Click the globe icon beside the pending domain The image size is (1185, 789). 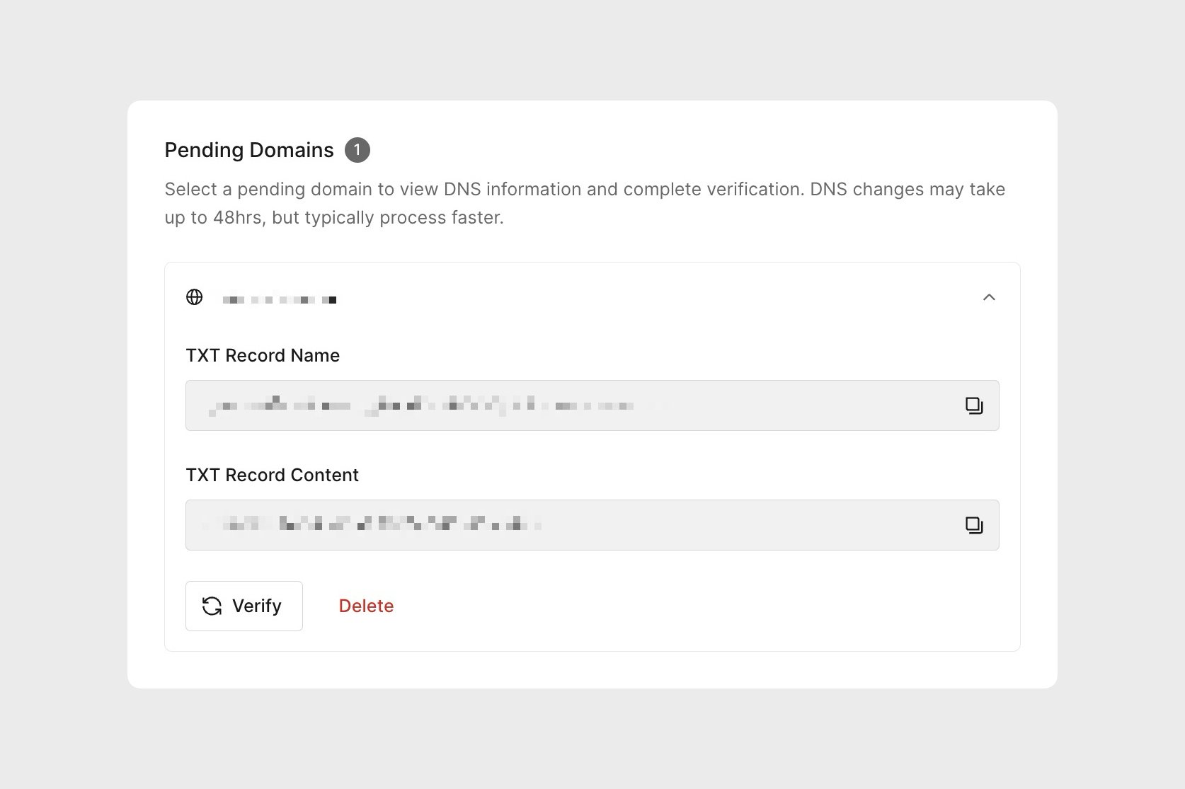pyautogui.click(x=194, y=297)
